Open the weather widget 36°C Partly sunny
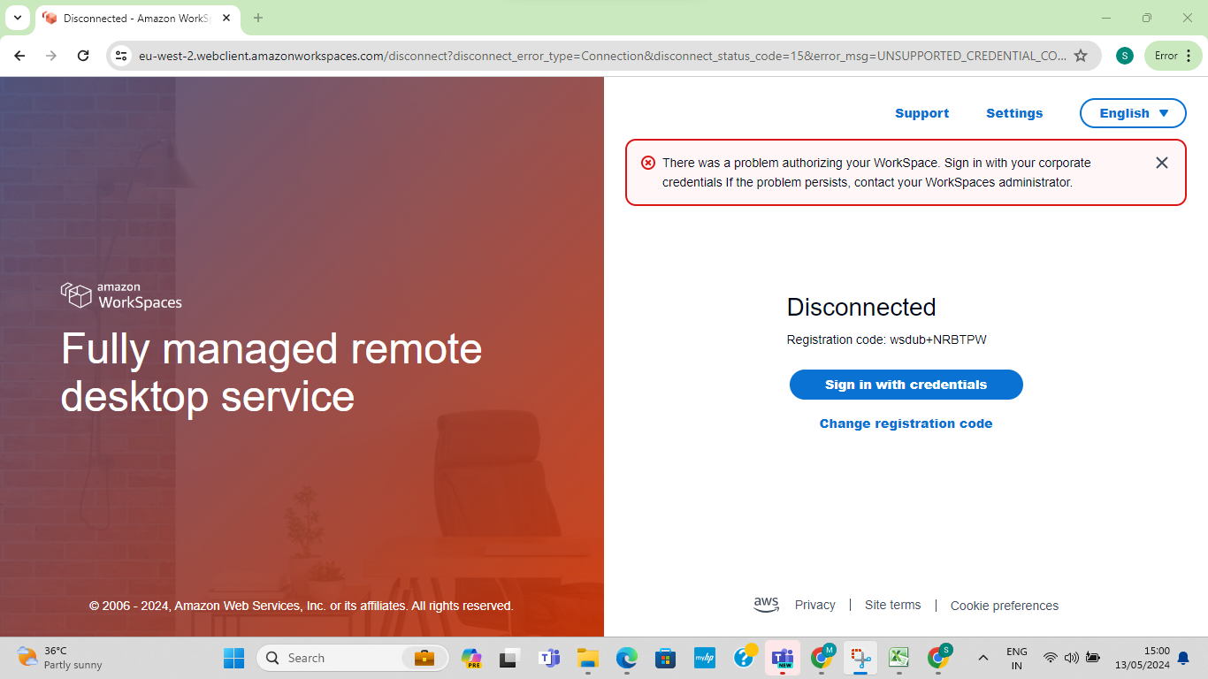This screenshot has width=1208, height=679. pos(60,658)
